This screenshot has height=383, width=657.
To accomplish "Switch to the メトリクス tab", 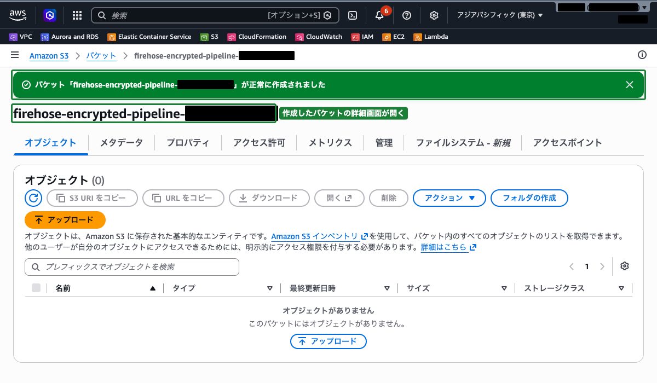I will point(330,143).
